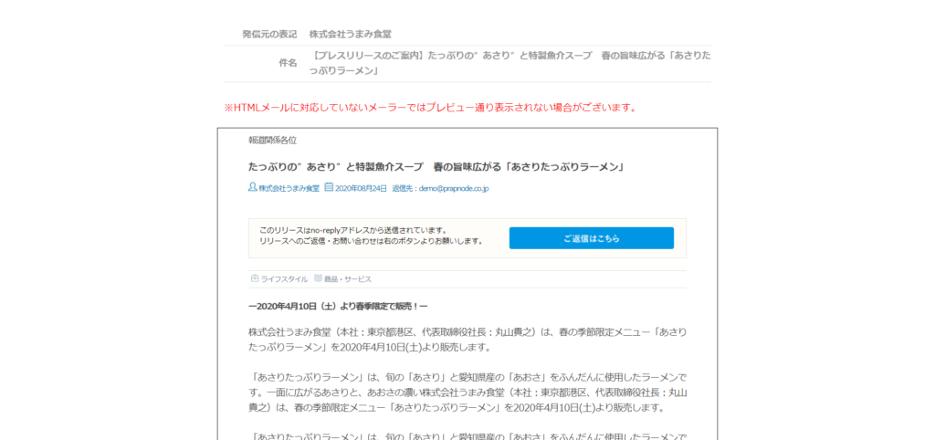Click the 件名 subject value text
Viewport: 935px width, 440px height.
510,63
